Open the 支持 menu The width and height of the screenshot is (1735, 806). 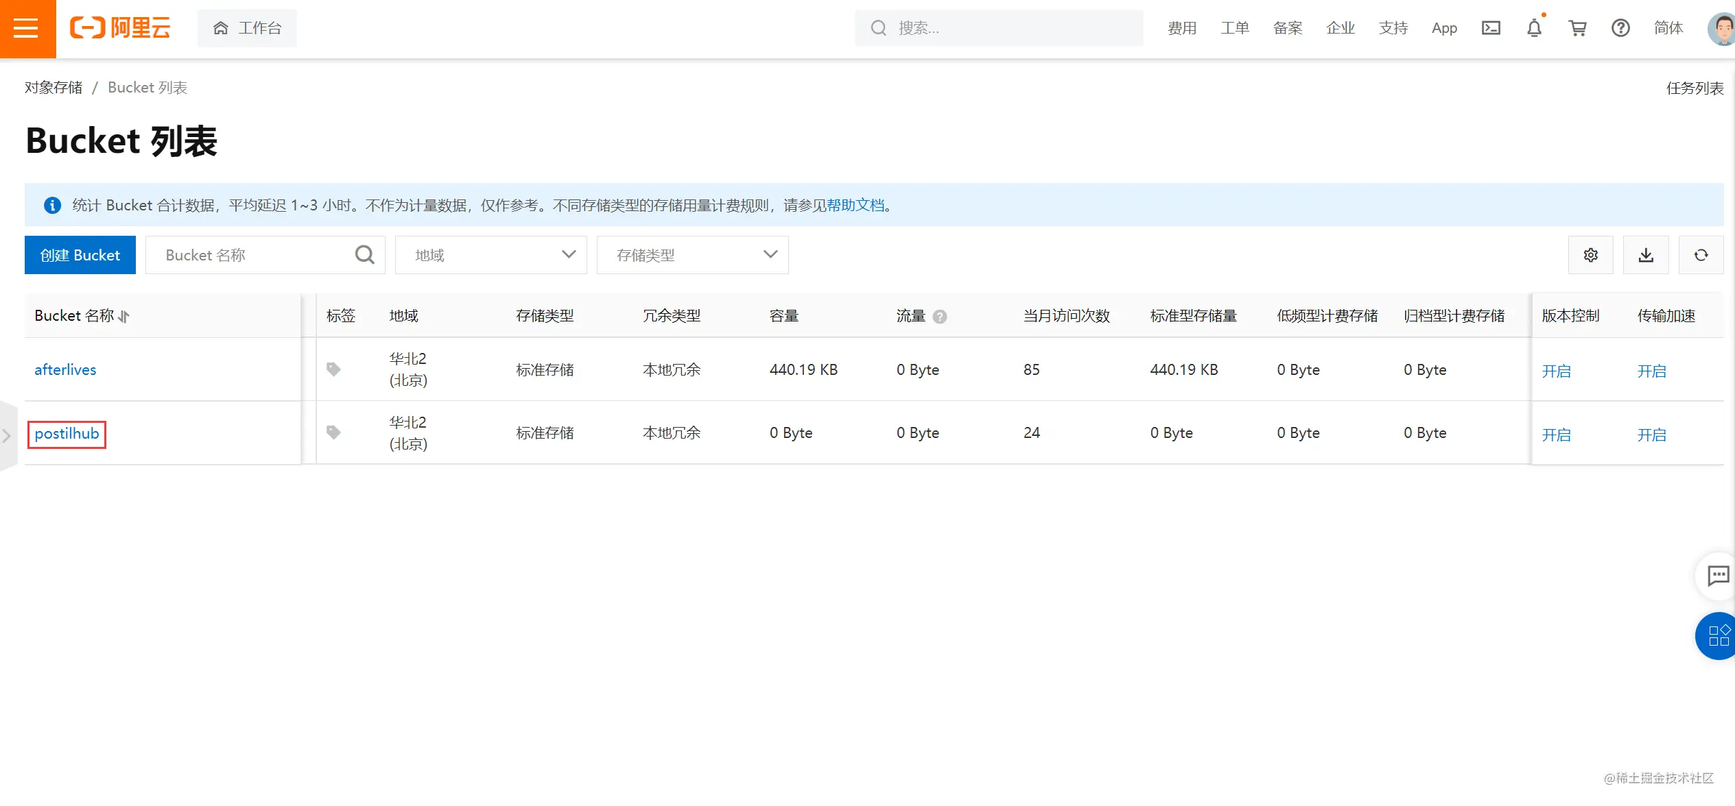pyautogui.click(x=1393, y=28)
